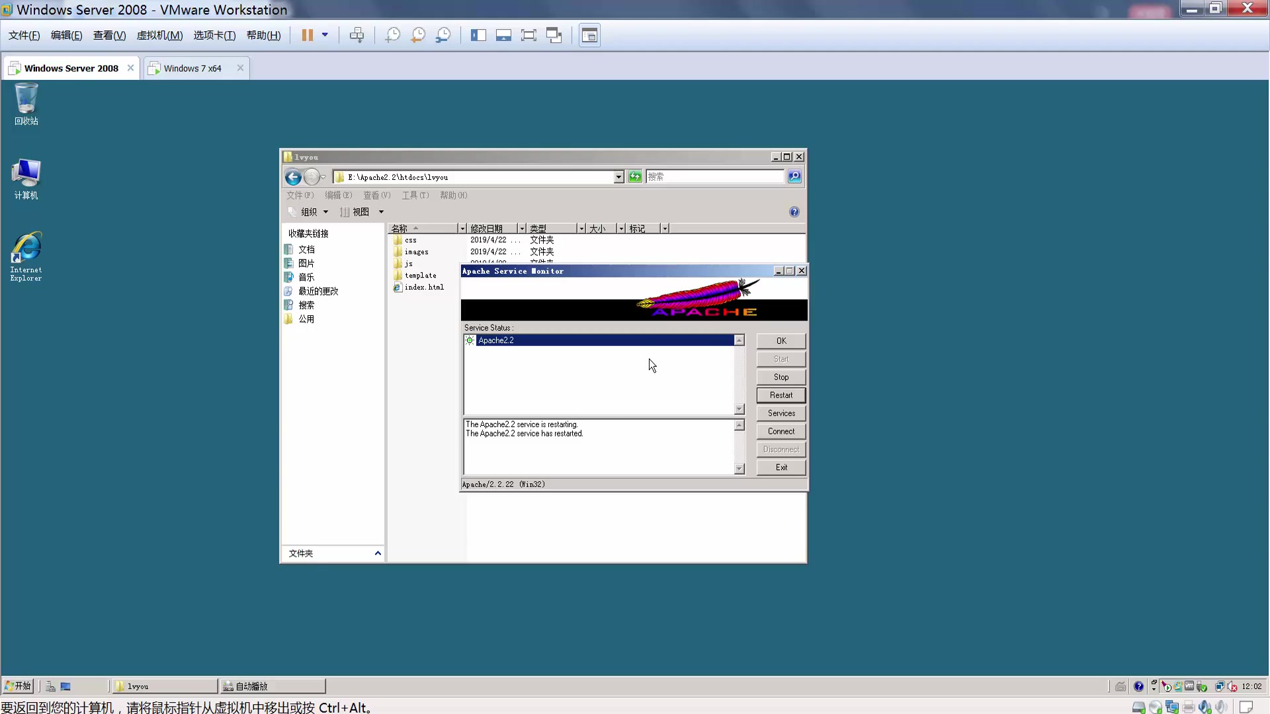Select the template folder
1270x714 pixels.
421,276
